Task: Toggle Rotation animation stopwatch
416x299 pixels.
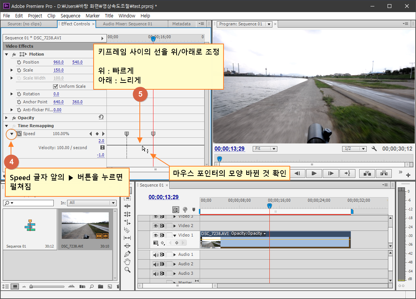Action: (x=19, y=94)
